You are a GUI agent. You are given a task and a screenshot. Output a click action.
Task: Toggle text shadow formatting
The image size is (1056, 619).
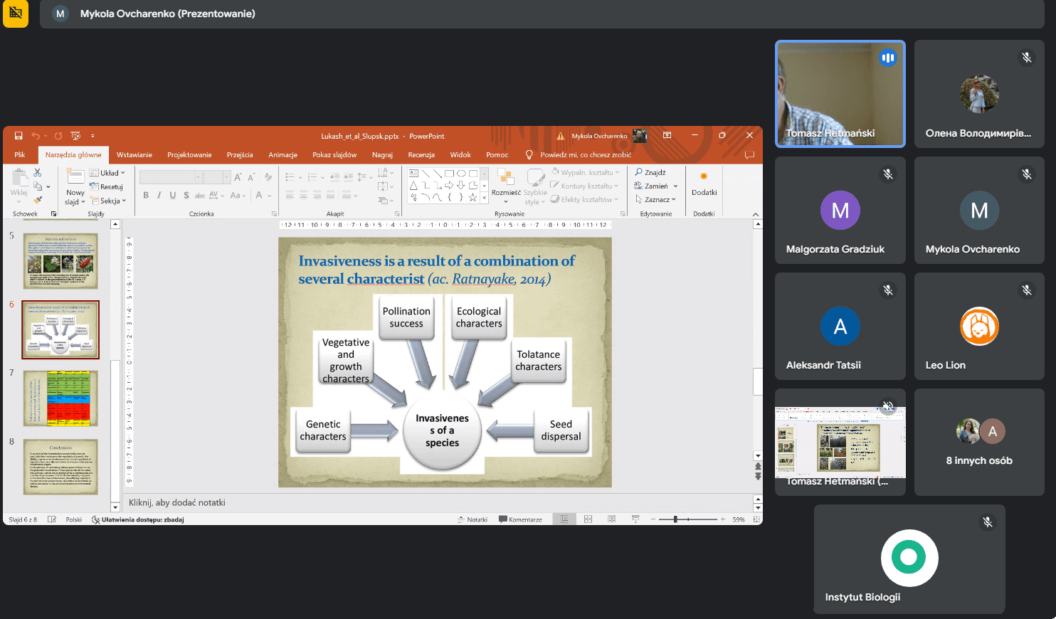186,195
